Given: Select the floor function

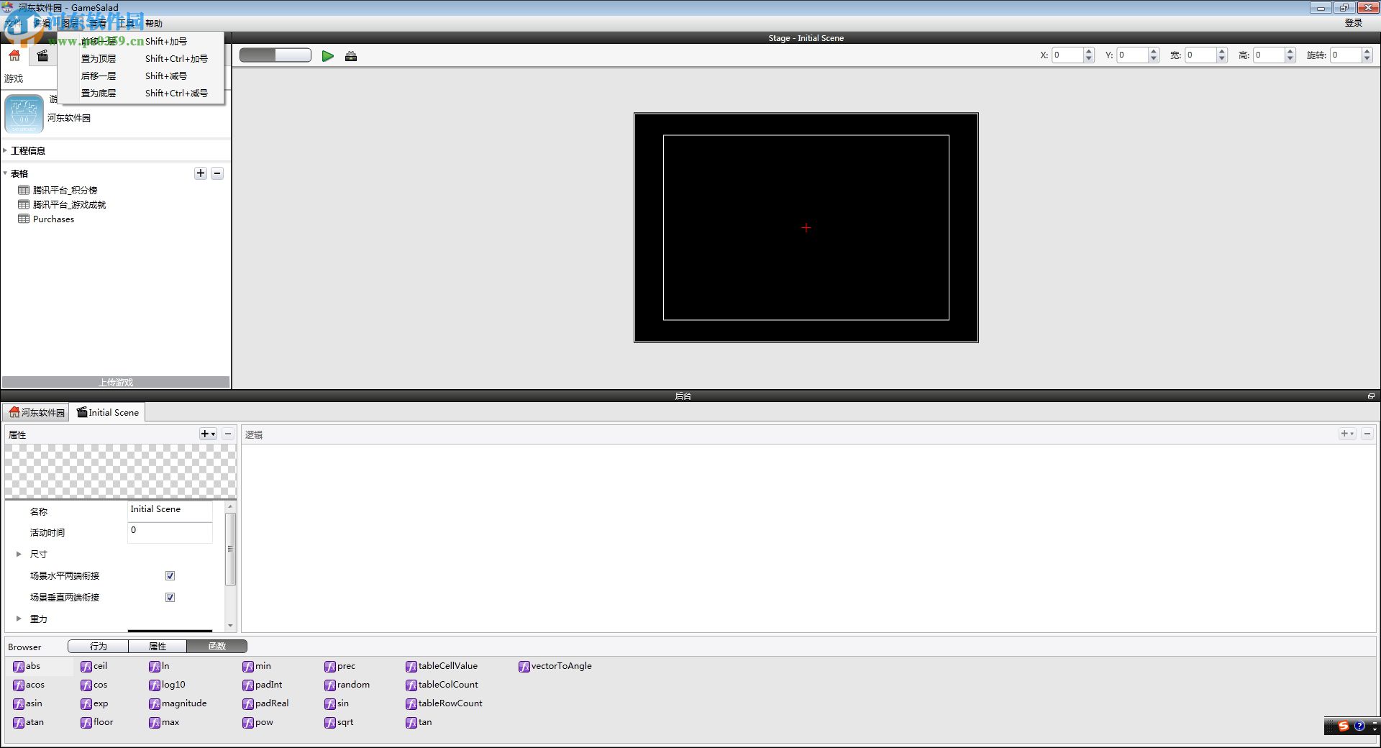Looking at the screenshot, I should point(97,722).
